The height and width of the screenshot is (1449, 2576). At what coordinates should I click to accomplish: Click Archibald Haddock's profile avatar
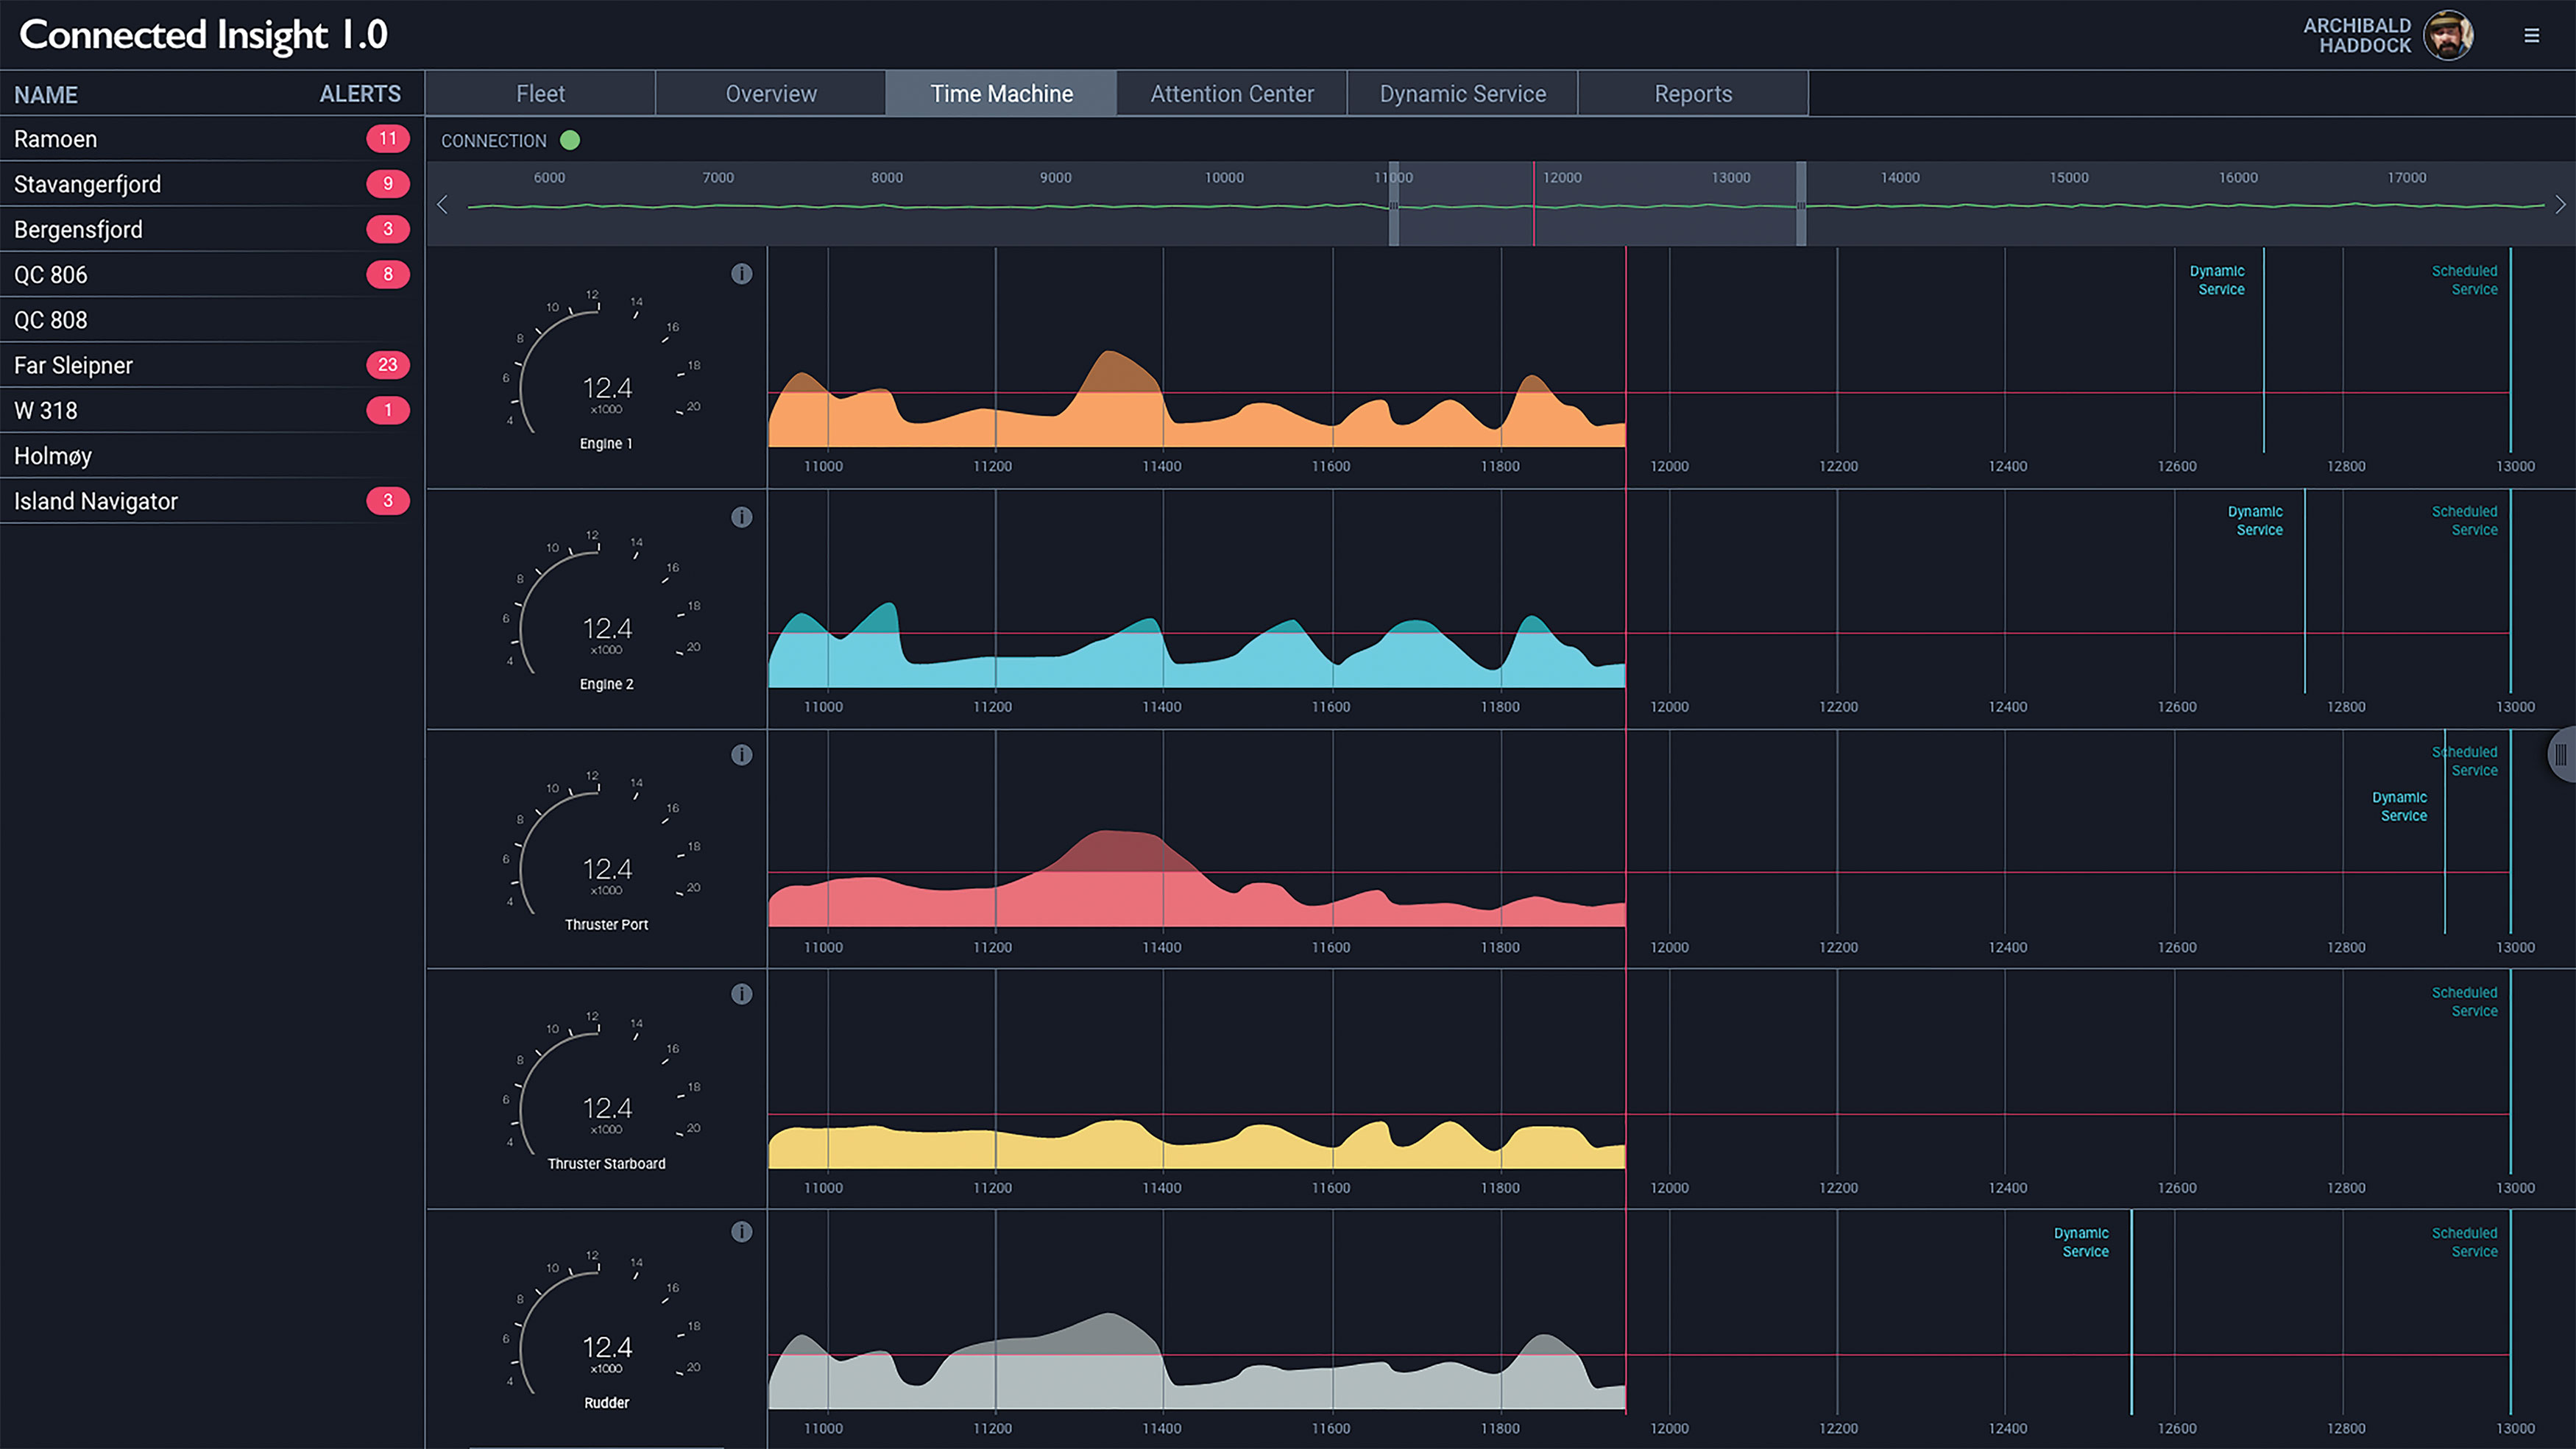click(x=2448, y=35)
